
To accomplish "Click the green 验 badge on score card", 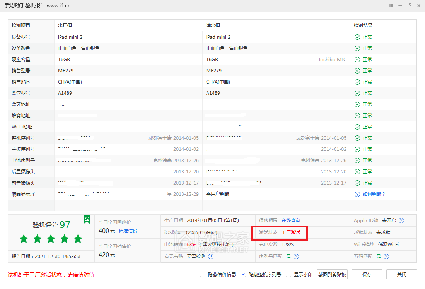I will tap(87, 219).
